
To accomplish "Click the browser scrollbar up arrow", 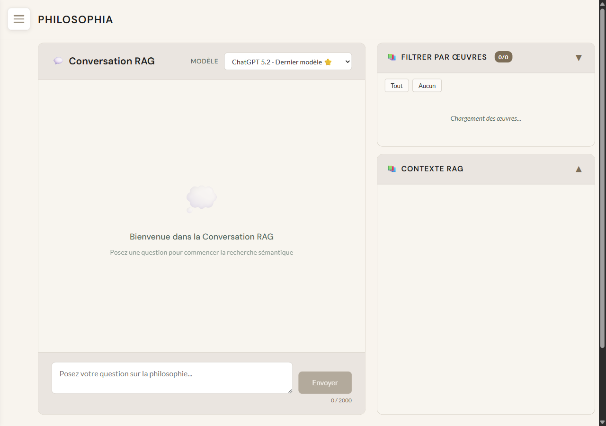I will point(602,4).
